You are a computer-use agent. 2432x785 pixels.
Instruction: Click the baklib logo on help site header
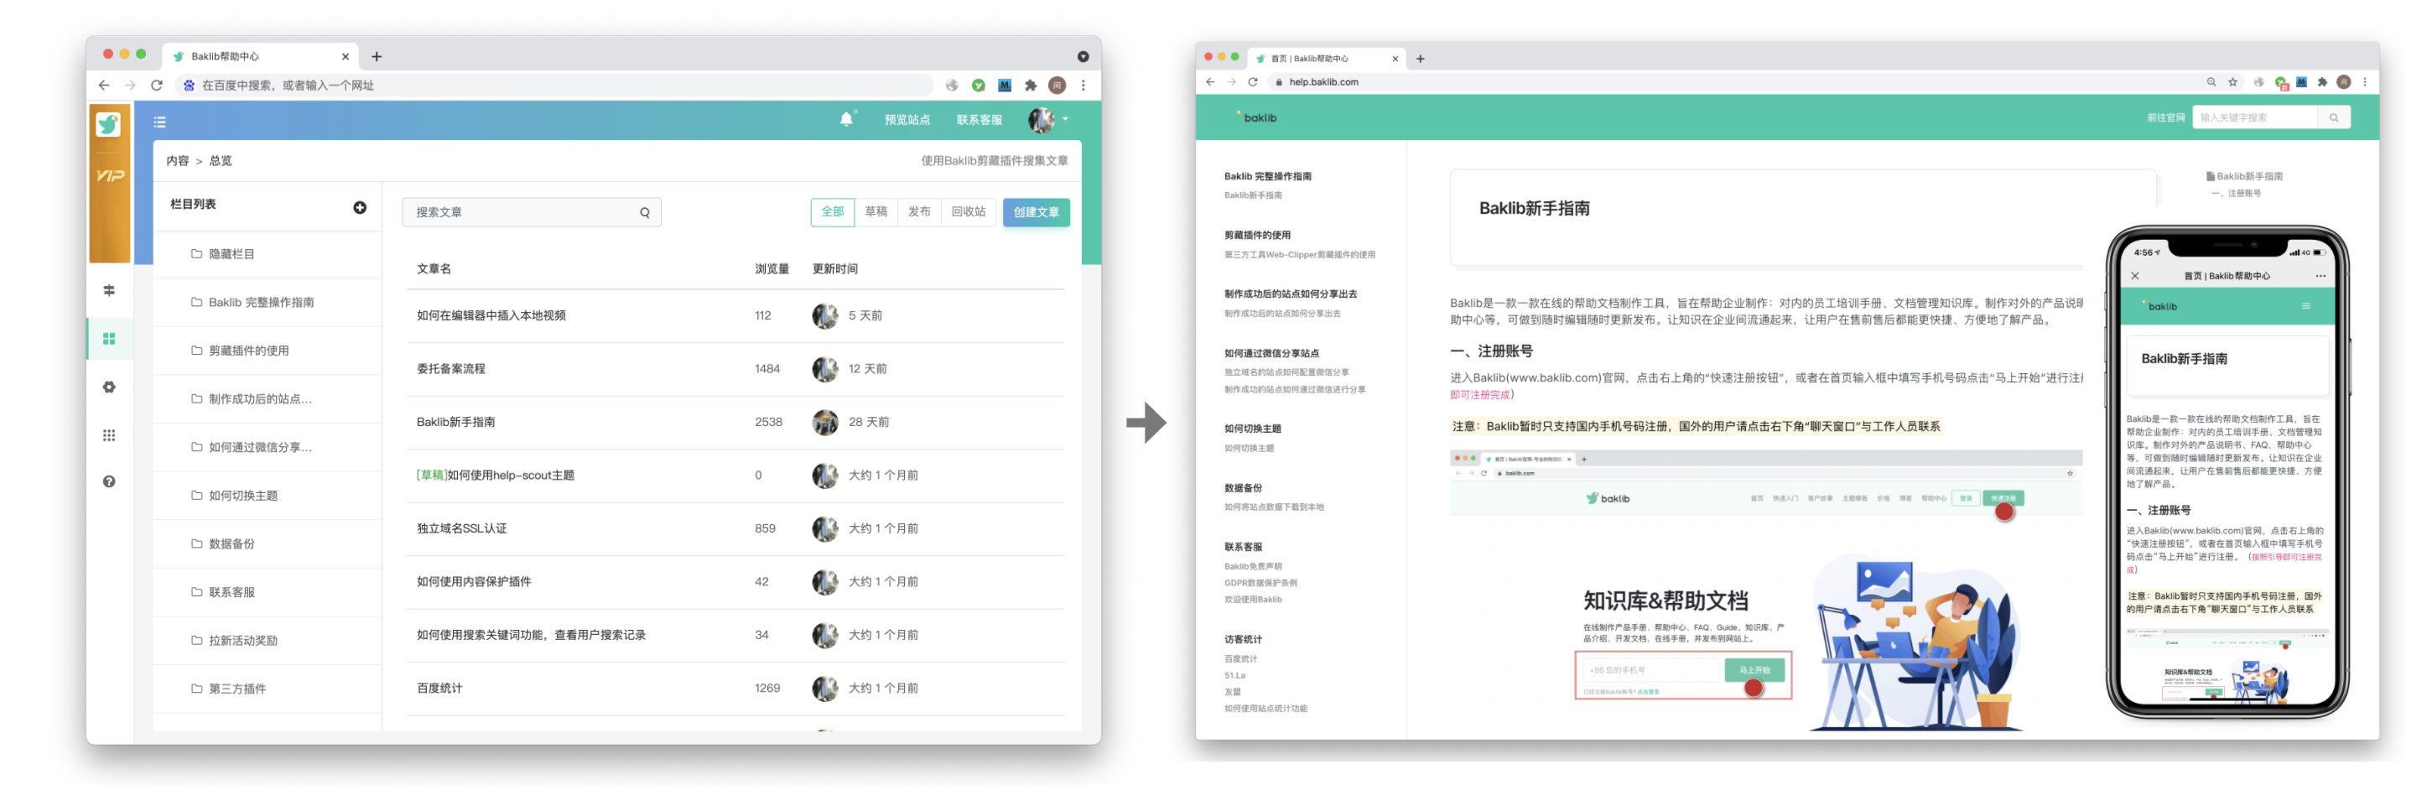tap(1256, 117)
